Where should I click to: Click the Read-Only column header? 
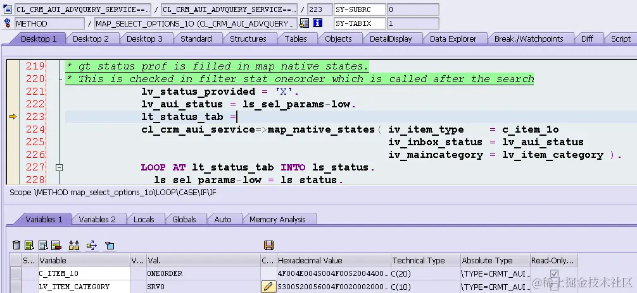[x=554, y=261]
